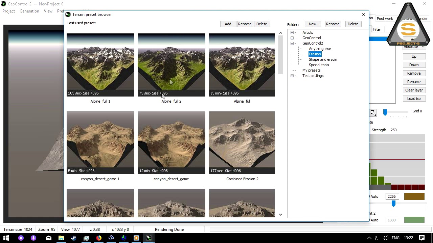
Task: Collapse the GeoControl2 folder node
Action: click(292, 43)
